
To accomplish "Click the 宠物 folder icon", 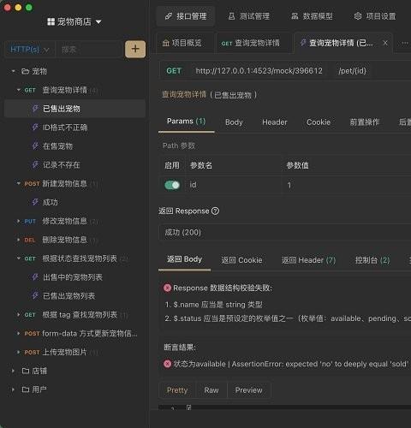I will pos(25,71).
